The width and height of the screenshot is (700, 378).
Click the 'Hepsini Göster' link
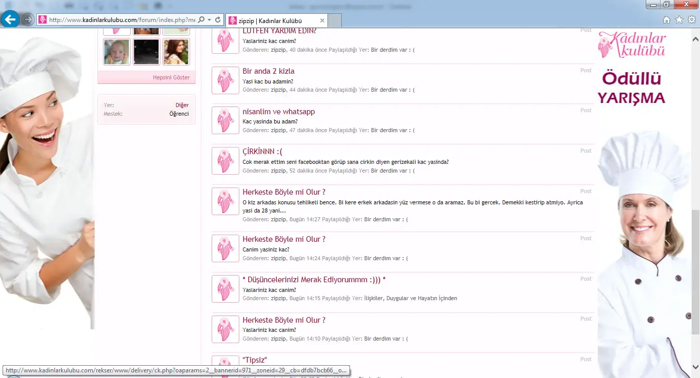tap(171, 77)
